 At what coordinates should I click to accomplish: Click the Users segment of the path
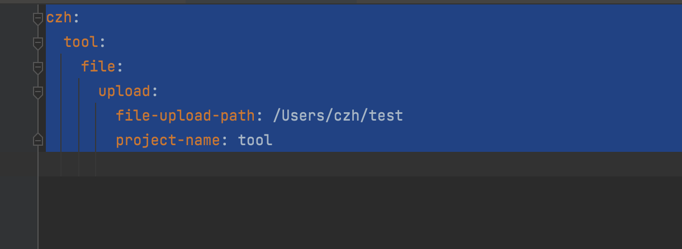pos(304,116)
